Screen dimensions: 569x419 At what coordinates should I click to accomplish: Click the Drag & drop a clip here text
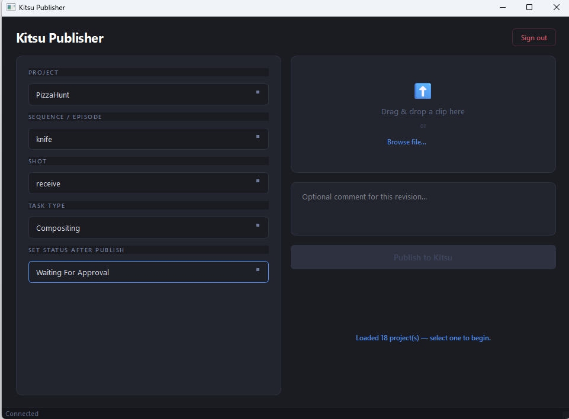point(423,112)
